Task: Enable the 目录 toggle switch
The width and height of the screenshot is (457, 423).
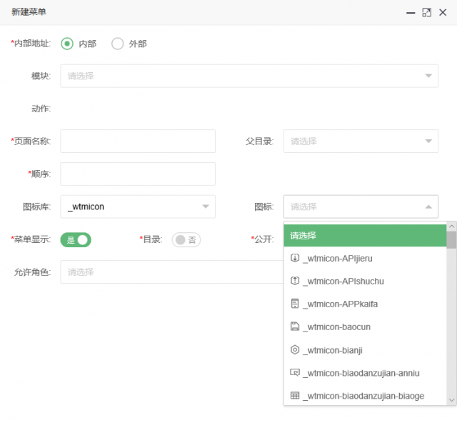Action: point(186,240)
